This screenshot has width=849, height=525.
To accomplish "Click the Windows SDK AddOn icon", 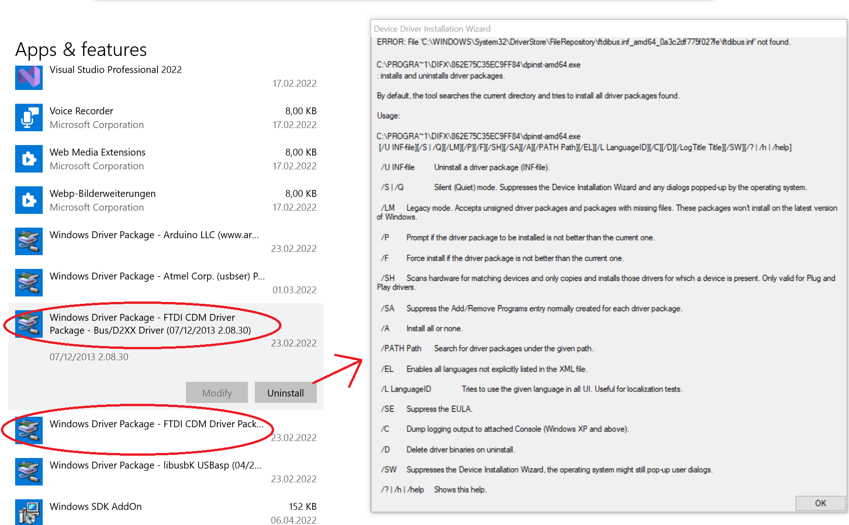I will [29, 512].
